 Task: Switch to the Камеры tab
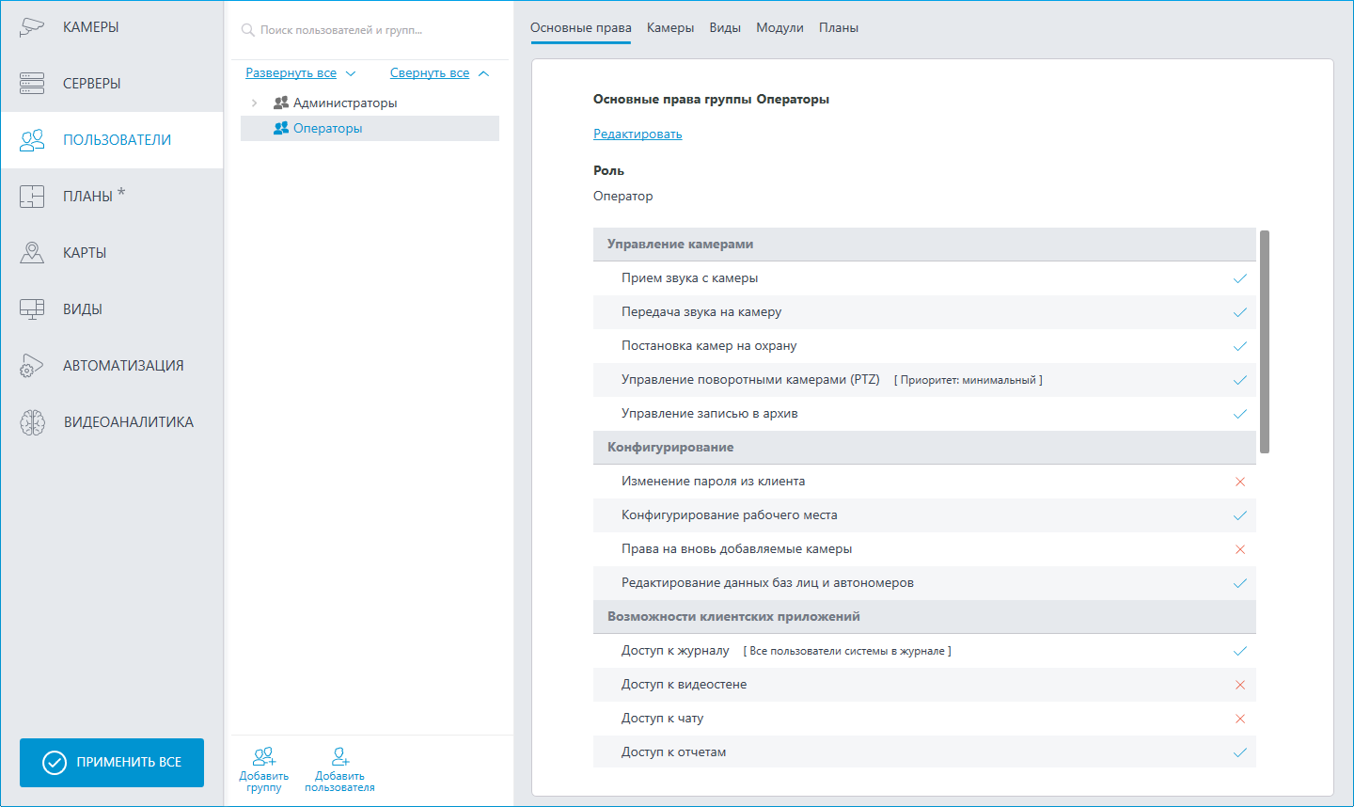click(x=670, y=28)
